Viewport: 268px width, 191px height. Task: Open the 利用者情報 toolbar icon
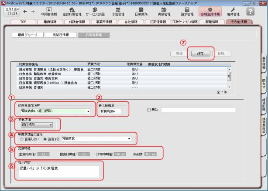pos(49,11)
